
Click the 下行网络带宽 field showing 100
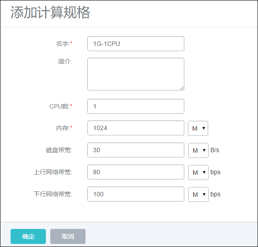click(x=136, y=194)
